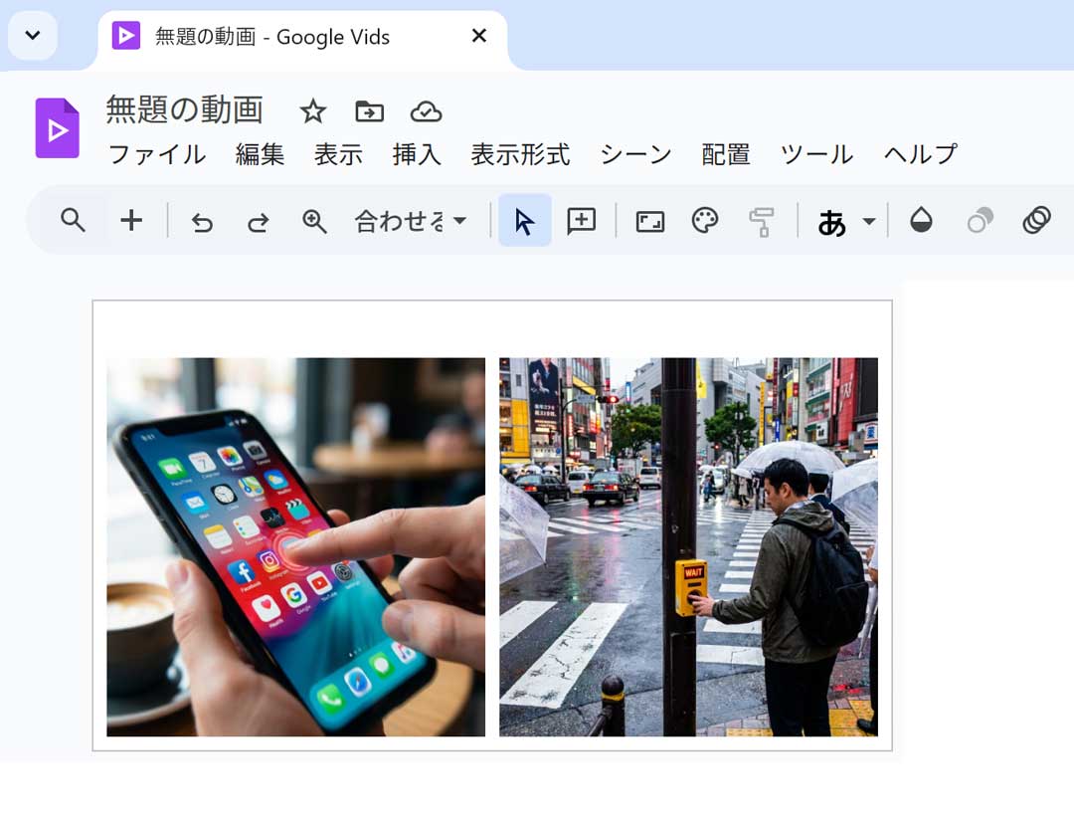The width and height of the screenshot is (1074, 826).
Task: Click the overlapping rings icon in toolbar
Action: point(1036,220)
